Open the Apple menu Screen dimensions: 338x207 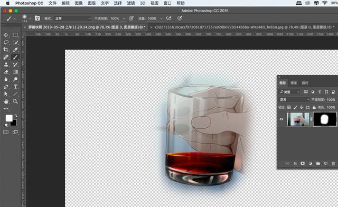[8, 3]
